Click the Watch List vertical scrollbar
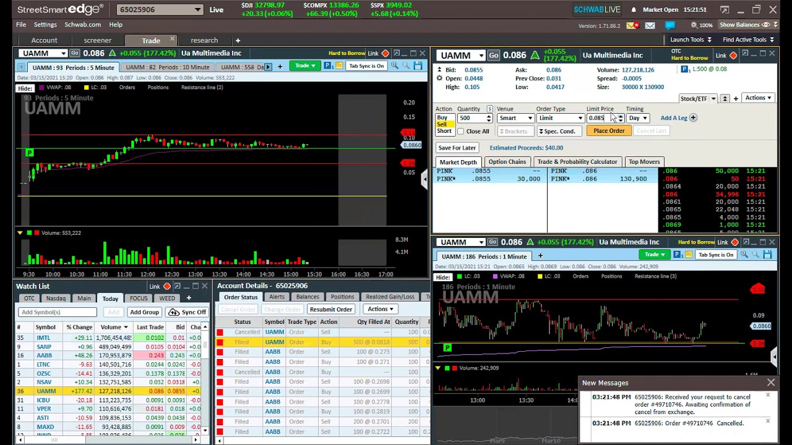The width and height of the screenshot is (792, 445). (x=205, y=378)
